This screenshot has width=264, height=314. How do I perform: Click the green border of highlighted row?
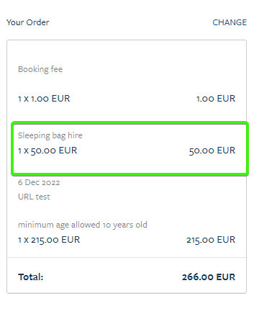129,123
